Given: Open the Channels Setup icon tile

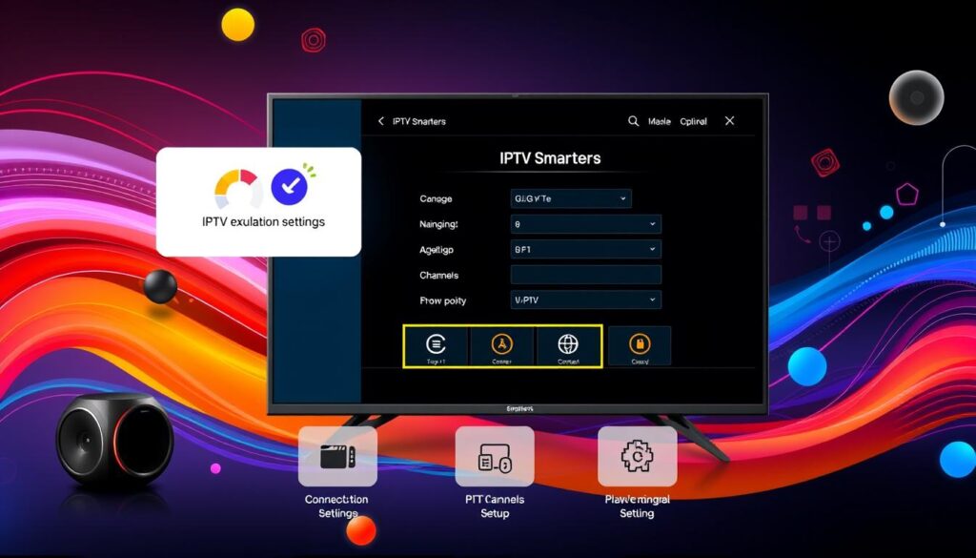Looking at the screenshot, I should pyautogui.click(x=495, y=457).
